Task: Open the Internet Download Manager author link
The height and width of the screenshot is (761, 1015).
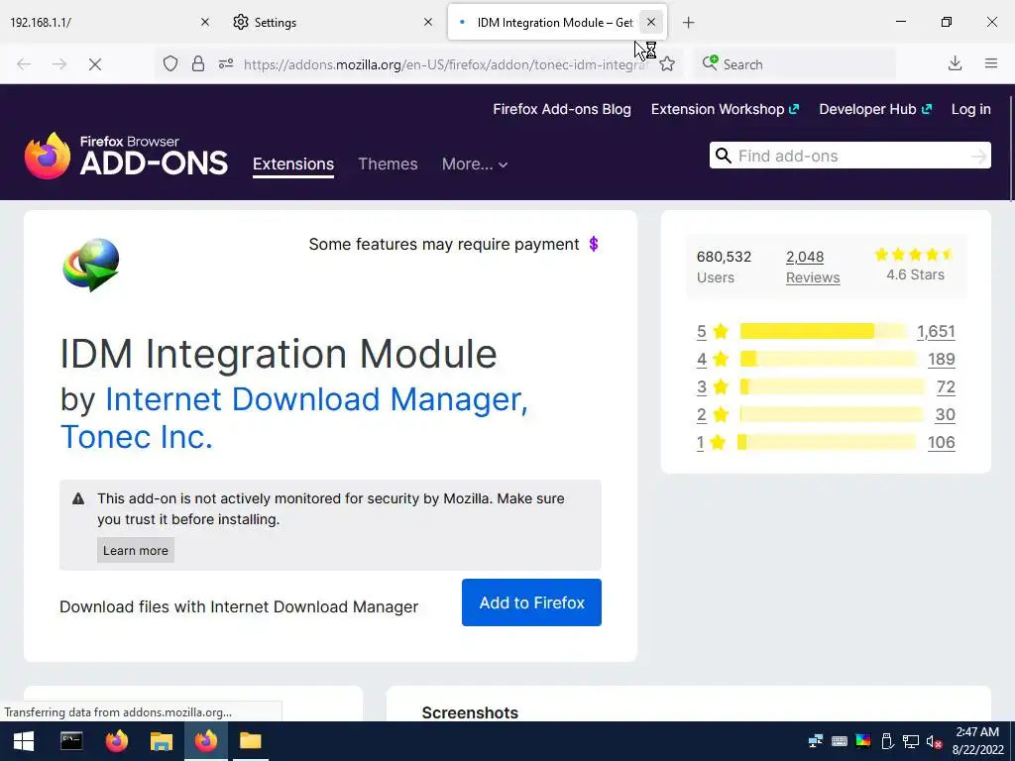Action: 316,398
